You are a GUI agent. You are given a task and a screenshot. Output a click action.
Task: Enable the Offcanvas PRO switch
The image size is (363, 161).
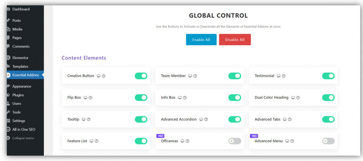click(235, 141)
